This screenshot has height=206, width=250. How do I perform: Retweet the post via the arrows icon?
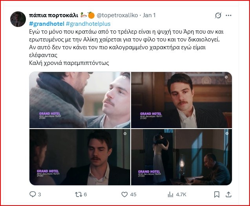coord(78,194)
